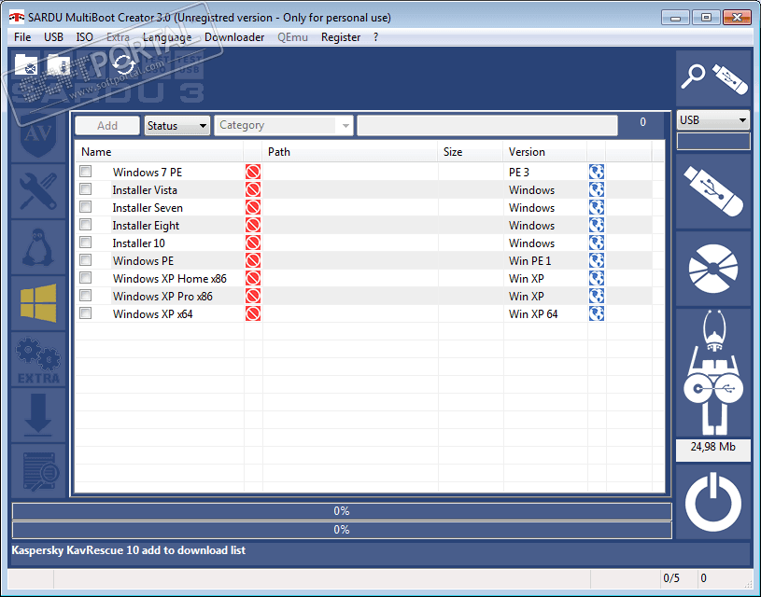Open the Downloader menu
This screenshot has width=761, height=597.
[234, 37]
